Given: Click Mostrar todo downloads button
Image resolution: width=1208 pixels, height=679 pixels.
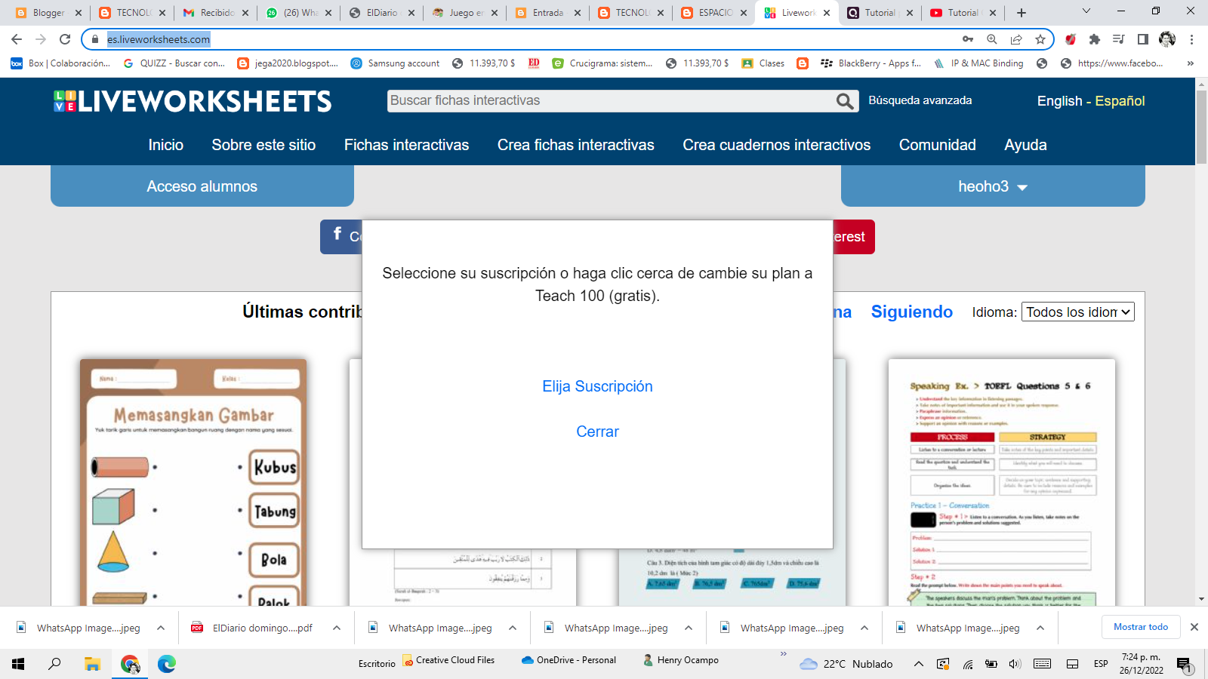Looking at the screenshot, I should pos(1141,627).
